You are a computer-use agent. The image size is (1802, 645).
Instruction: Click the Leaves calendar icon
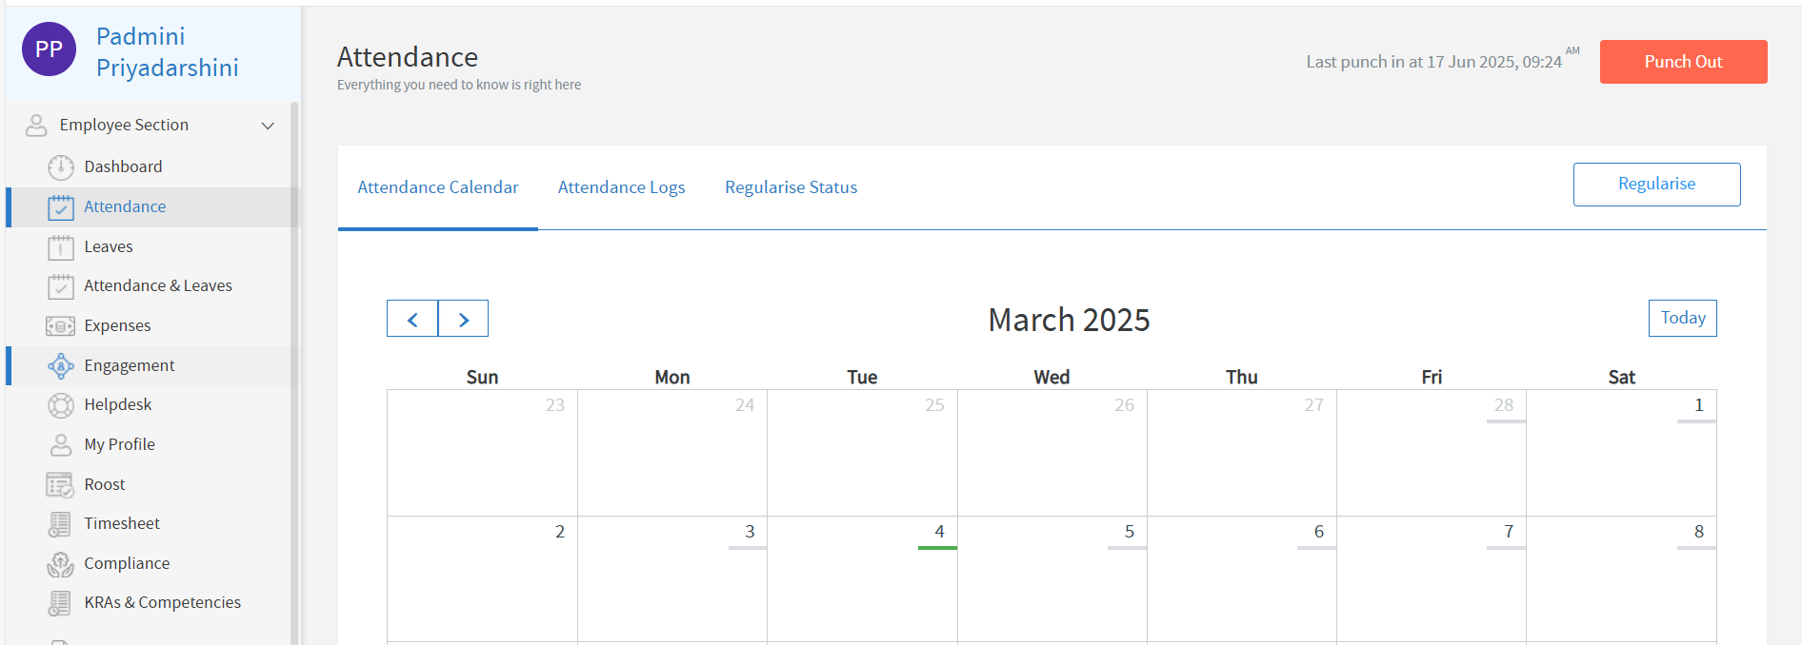[x=61, y=247]
